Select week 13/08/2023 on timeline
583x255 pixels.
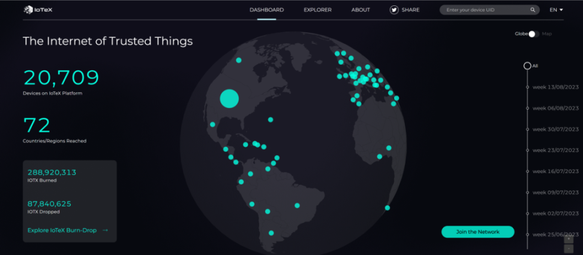coord(555,87)
